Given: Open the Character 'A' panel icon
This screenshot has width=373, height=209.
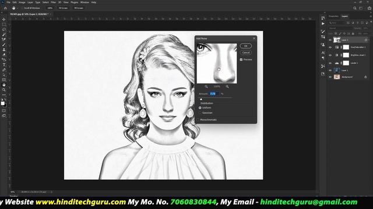Looking at the screenshot, I should 323,53.
